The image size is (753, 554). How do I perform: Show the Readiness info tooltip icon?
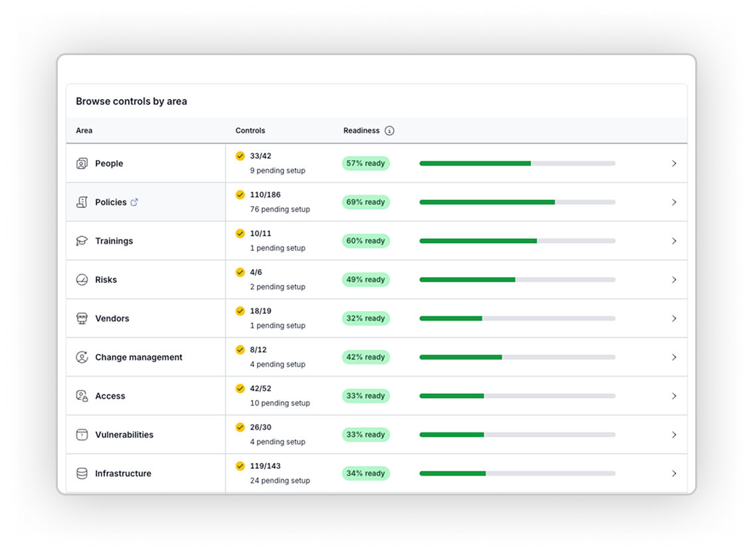tap(389, 131)
